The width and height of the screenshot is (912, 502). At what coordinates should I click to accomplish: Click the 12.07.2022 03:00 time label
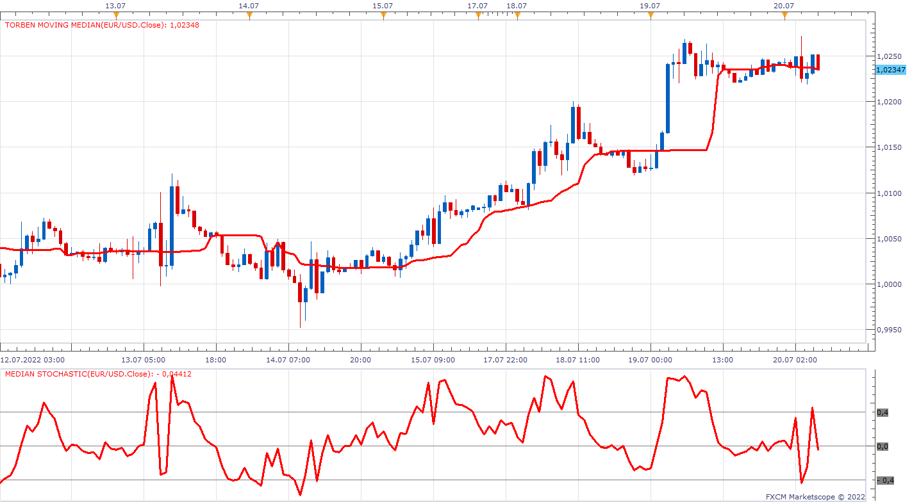click(x=32, y=360)
